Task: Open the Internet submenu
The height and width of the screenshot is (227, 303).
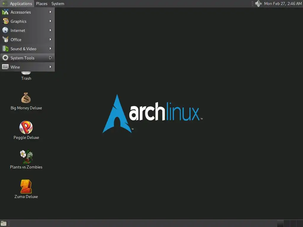Action: tap(28, 30)
